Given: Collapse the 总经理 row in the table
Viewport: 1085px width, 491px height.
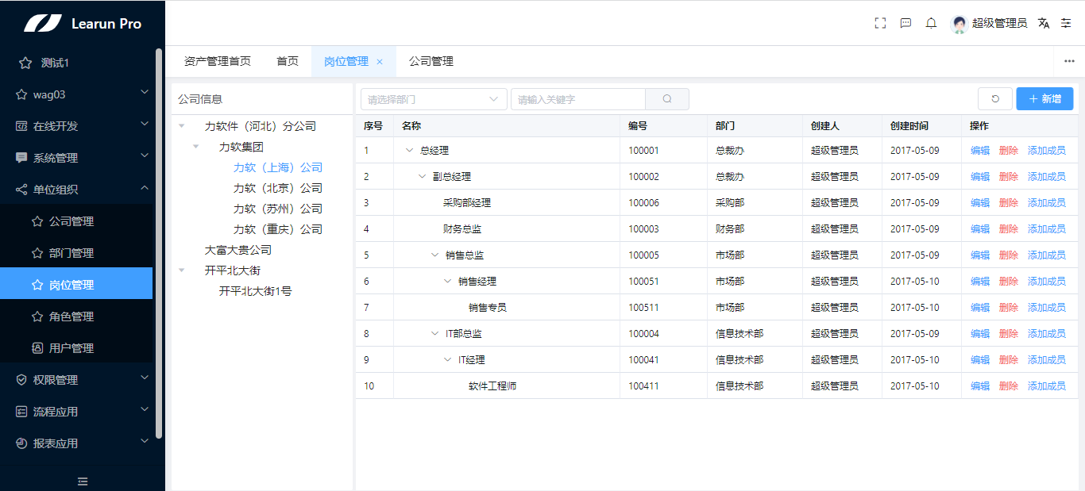Looking at the screenshot, I should (410, 150).
